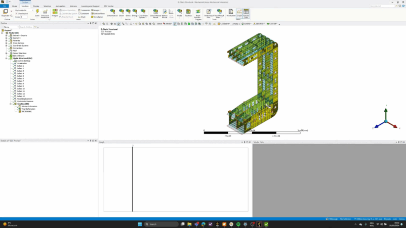Screen dimensions: 406x228
Task: Toggle the Graph view button
Action: tap(239, 12)
